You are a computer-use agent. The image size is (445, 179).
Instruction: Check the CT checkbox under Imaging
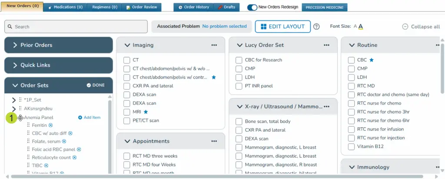click(127, 60)
